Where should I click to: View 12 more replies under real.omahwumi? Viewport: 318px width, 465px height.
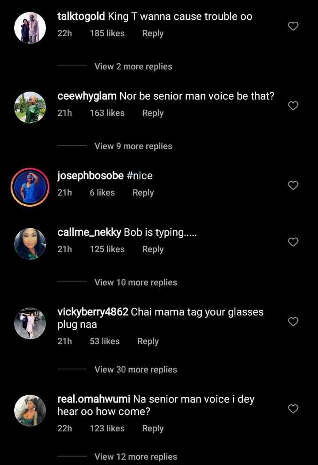point(136,457)
